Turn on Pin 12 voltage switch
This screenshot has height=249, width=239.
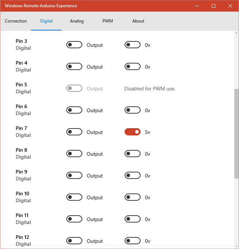tap(133, 241)
